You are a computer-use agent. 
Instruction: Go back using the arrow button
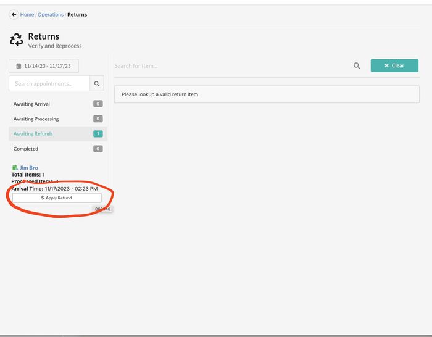tap(14, 15)
